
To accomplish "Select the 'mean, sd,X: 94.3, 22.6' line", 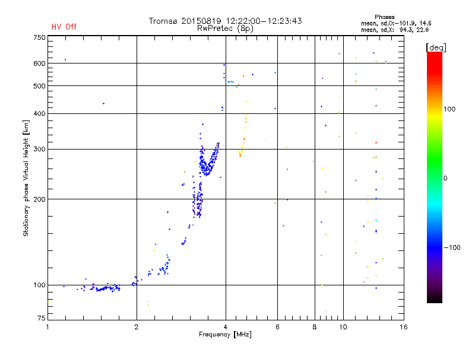I will click(x=395, y=30).
